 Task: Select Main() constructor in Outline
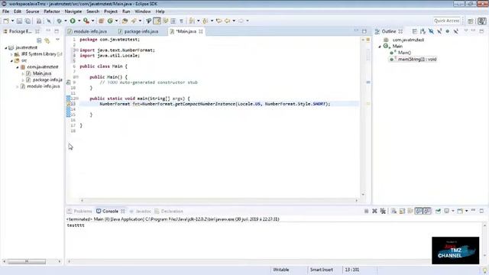[404, 53]
